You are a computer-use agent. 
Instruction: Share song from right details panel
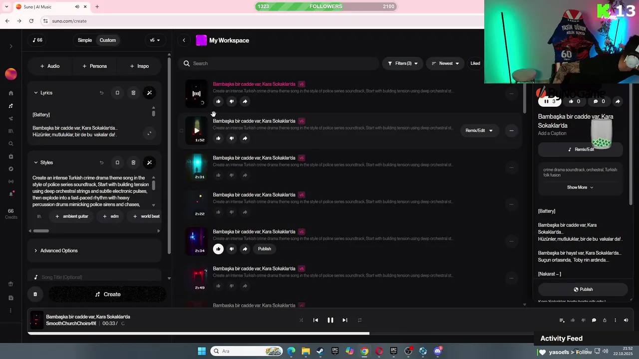[x=618, y=101]
